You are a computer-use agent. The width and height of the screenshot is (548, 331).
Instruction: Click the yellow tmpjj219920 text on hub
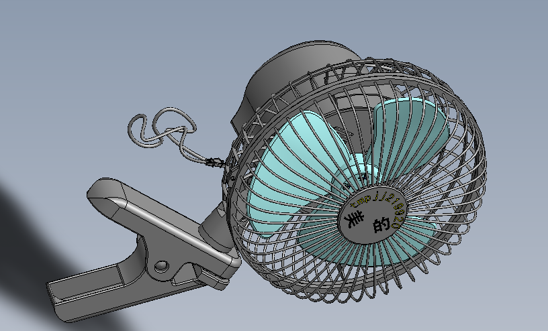point(378,208)
